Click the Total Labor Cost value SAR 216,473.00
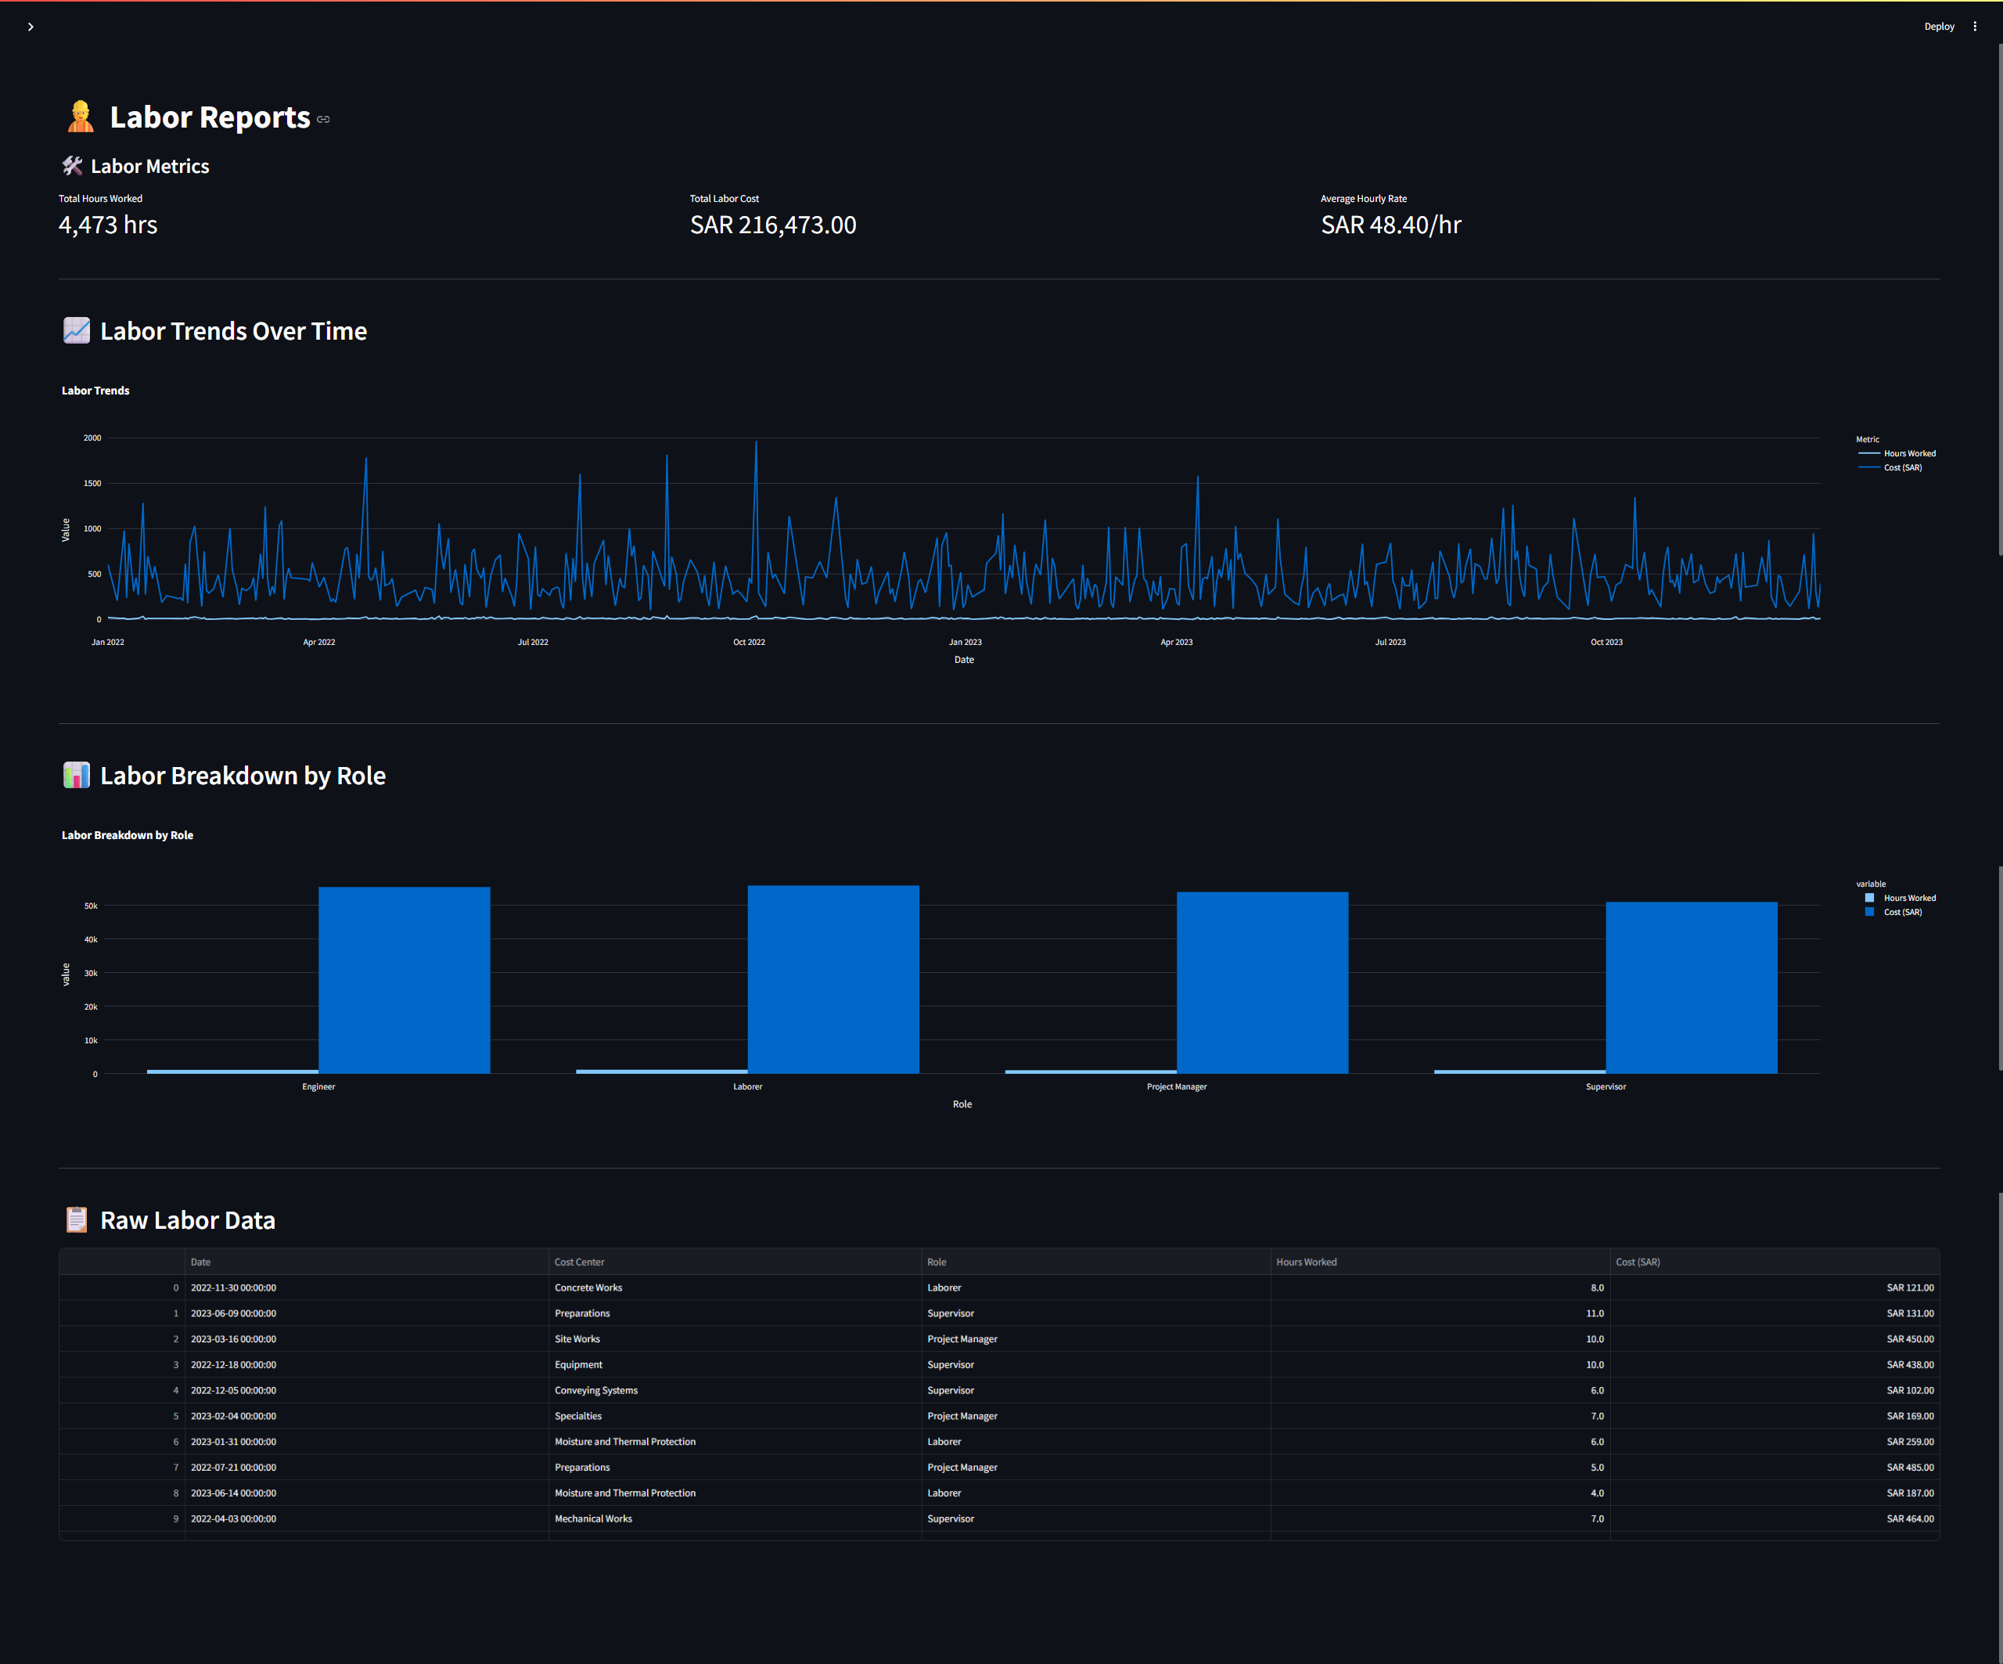This screenshot has height=1664, width=2003. [772, 225]
